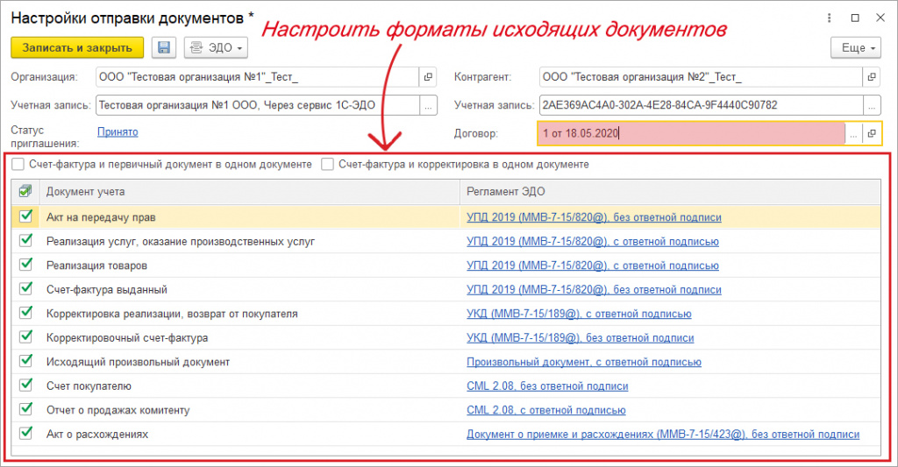The height and width of the screenshot is (467, 898).
Task: Close the Настройки отправки документов window
Action: [x=880, y=18]
